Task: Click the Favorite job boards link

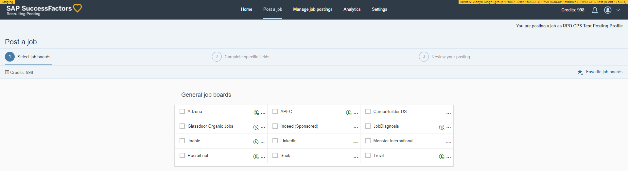Action: point(604,72)
